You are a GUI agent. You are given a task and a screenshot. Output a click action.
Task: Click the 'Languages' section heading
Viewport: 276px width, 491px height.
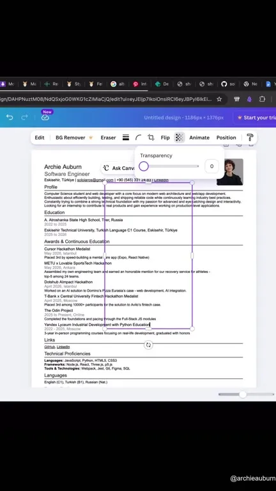pos(56,375)
